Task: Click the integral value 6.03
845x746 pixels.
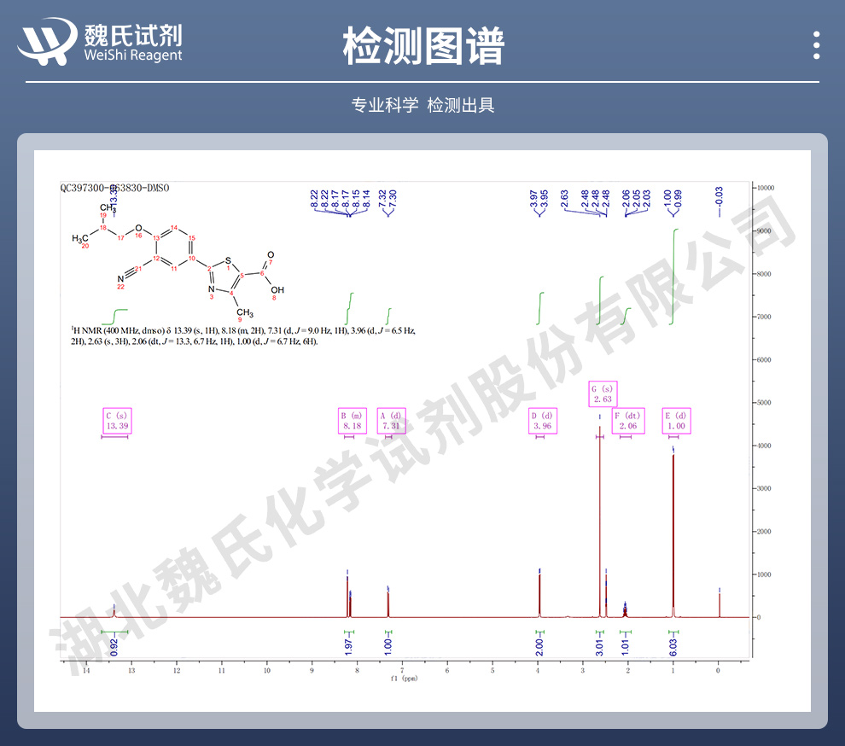Action: coord(673,647)
